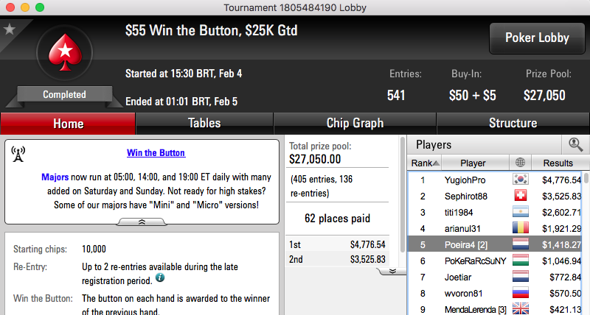The width and height of the screenshot is (590, 315).
Task: Sort players by Rank column arrow
Action: pos(436,163)
